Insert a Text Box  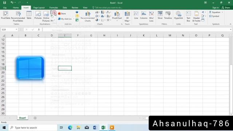click(x=189, y=16)
